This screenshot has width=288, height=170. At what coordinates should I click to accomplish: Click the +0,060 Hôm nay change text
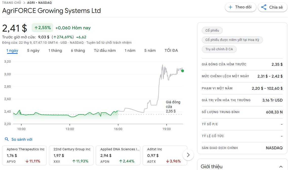coord(73,28)
